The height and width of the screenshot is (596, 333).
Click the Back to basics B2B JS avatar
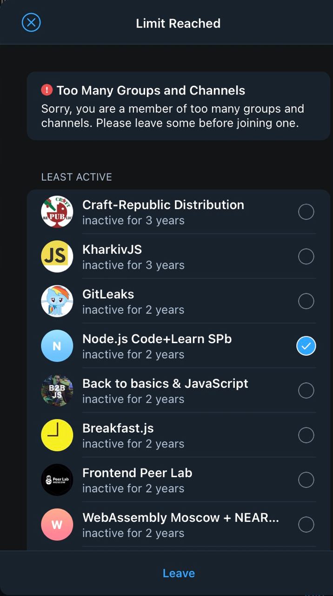57,391
